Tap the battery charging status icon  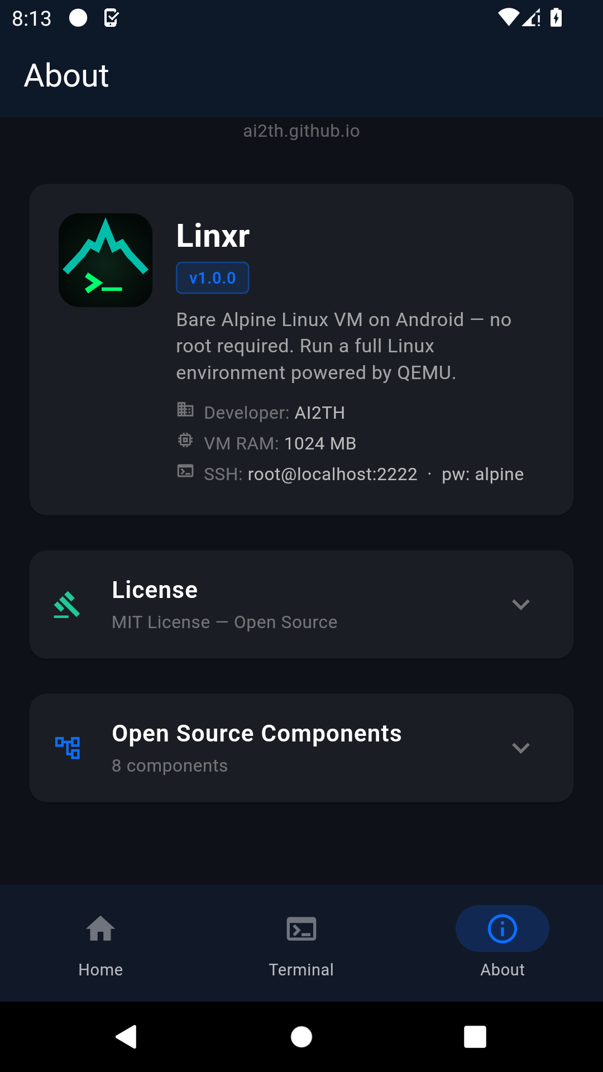click(x=556, y=18)
